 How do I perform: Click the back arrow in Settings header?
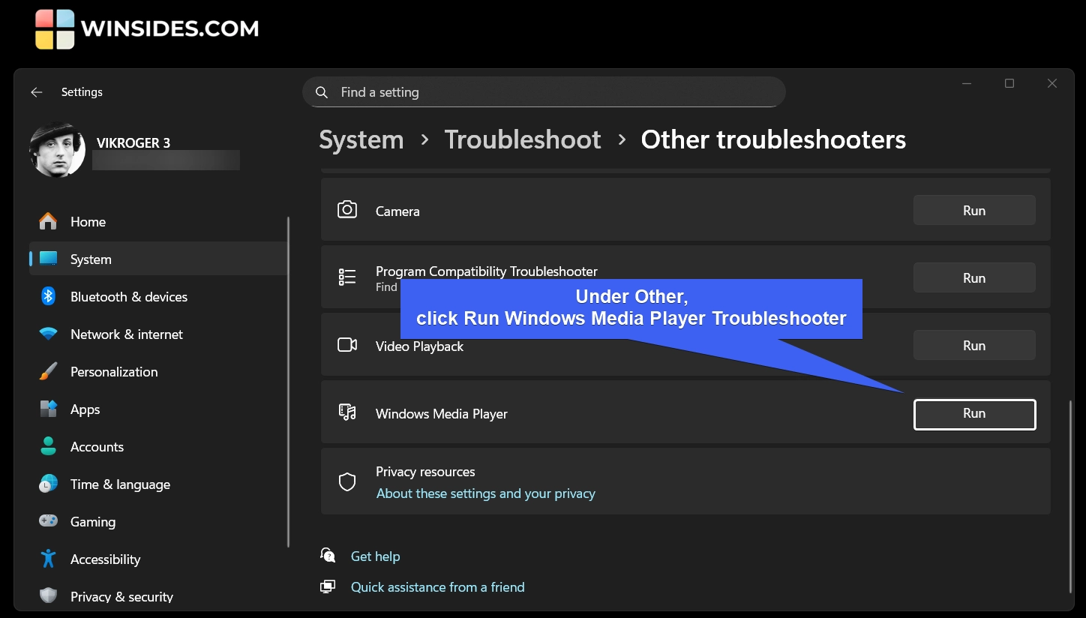coord(36,92)
